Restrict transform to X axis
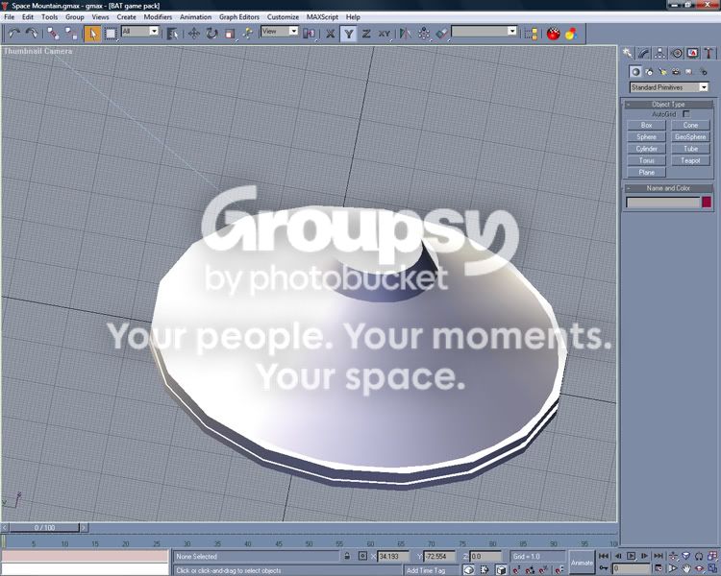 330,34
